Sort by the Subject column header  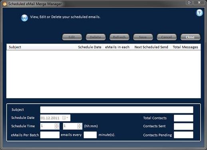[41, 47]
